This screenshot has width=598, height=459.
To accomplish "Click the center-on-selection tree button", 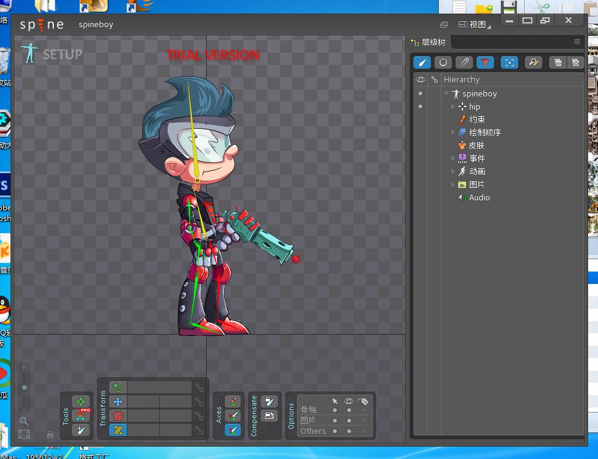I will [x=509, y=62].
